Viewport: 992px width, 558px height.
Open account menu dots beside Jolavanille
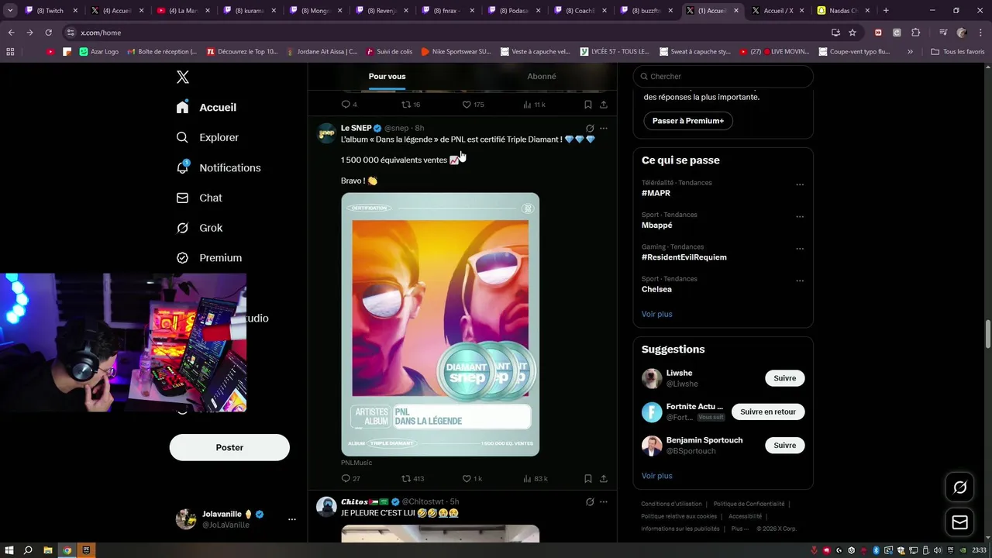pos(291,519)
